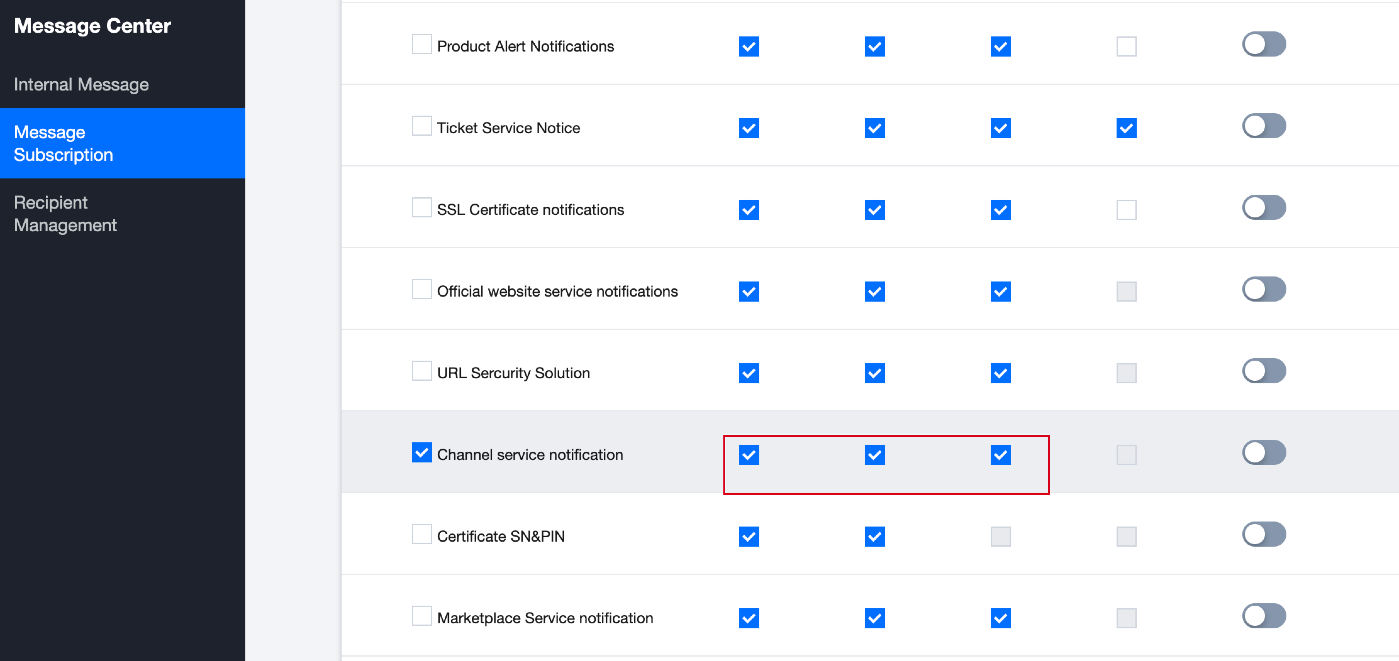Enable the Channel service notification toggle switch
This screenshot has width=1399, height=661.
click(x=1264, y=453)
